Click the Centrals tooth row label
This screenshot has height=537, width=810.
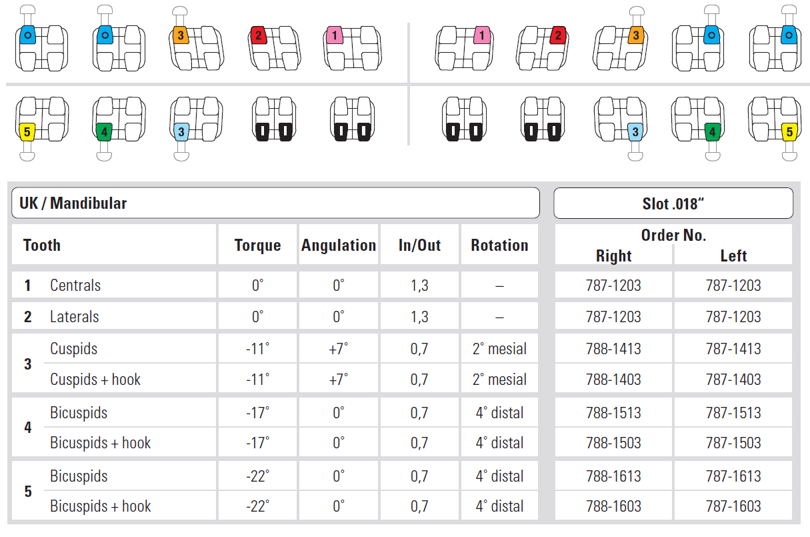click(x=75, y=286)
